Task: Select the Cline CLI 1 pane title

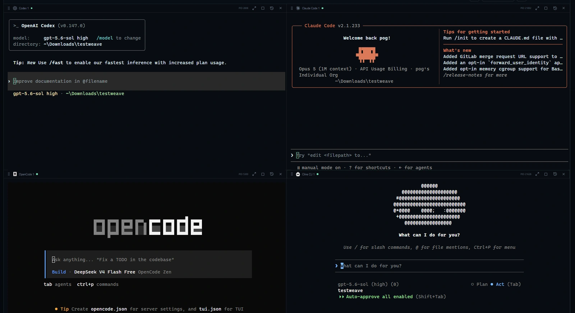Action: point(308,174)
